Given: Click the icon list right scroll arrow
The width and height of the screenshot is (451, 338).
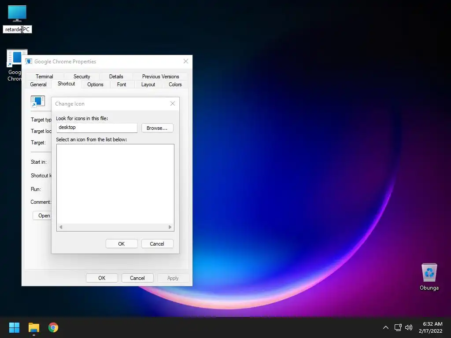Looking at the screenshot, I should 170,227.
